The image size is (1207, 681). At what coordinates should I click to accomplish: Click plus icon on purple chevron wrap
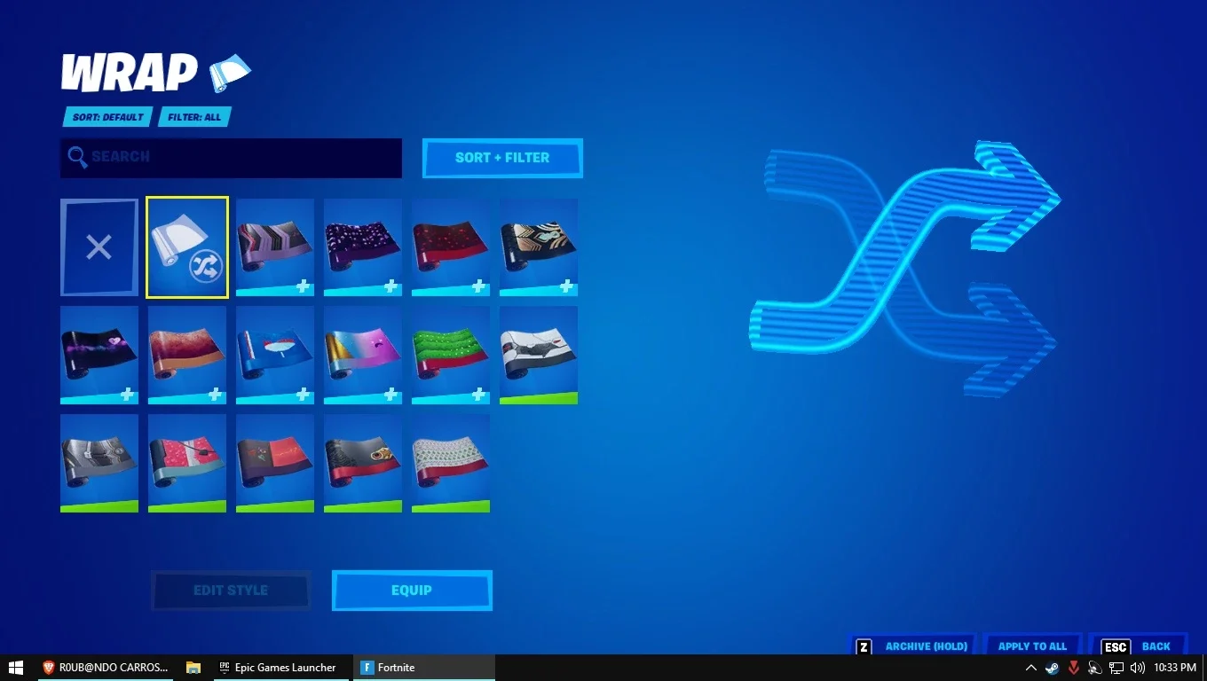(304, 286)
